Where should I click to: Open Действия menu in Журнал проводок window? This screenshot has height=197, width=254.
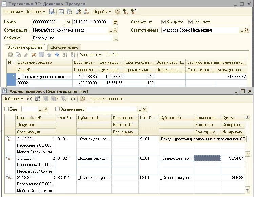pyautogui.click(x=13, y=99)
